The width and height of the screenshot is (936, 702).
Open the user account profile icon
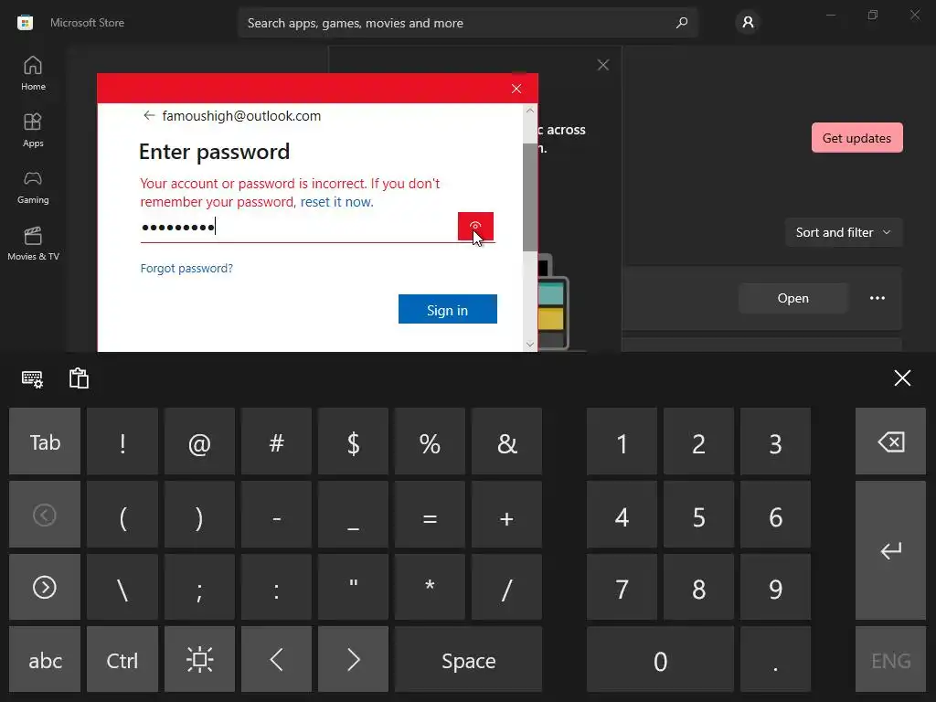point(748,23)
